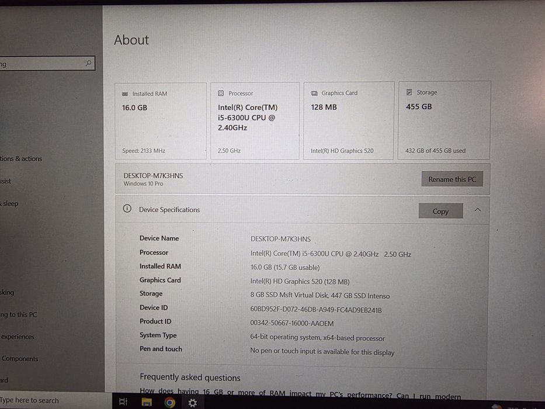Click the Type here to search box
This screenshot has height=409, width=545.
coord(55,400)
